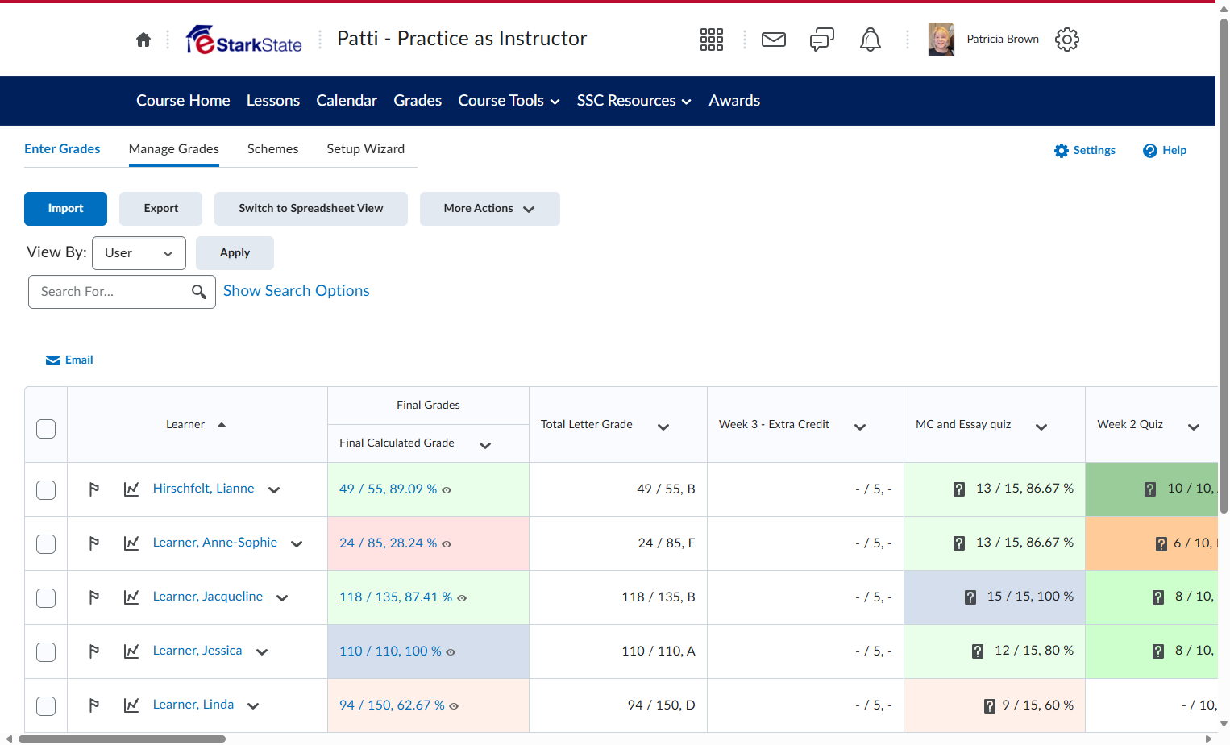
Task: Open the View By User dropdown
Action: (139, 253)
